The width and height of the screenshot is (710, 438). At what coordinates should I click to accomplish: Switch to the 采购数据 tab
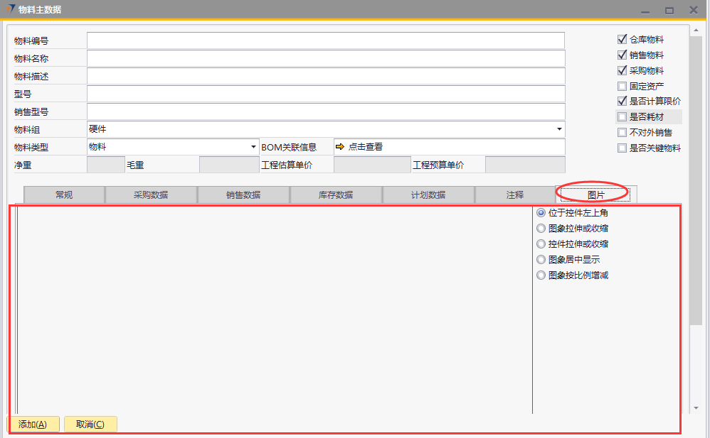pyautogui.click(x=151, y=195)
